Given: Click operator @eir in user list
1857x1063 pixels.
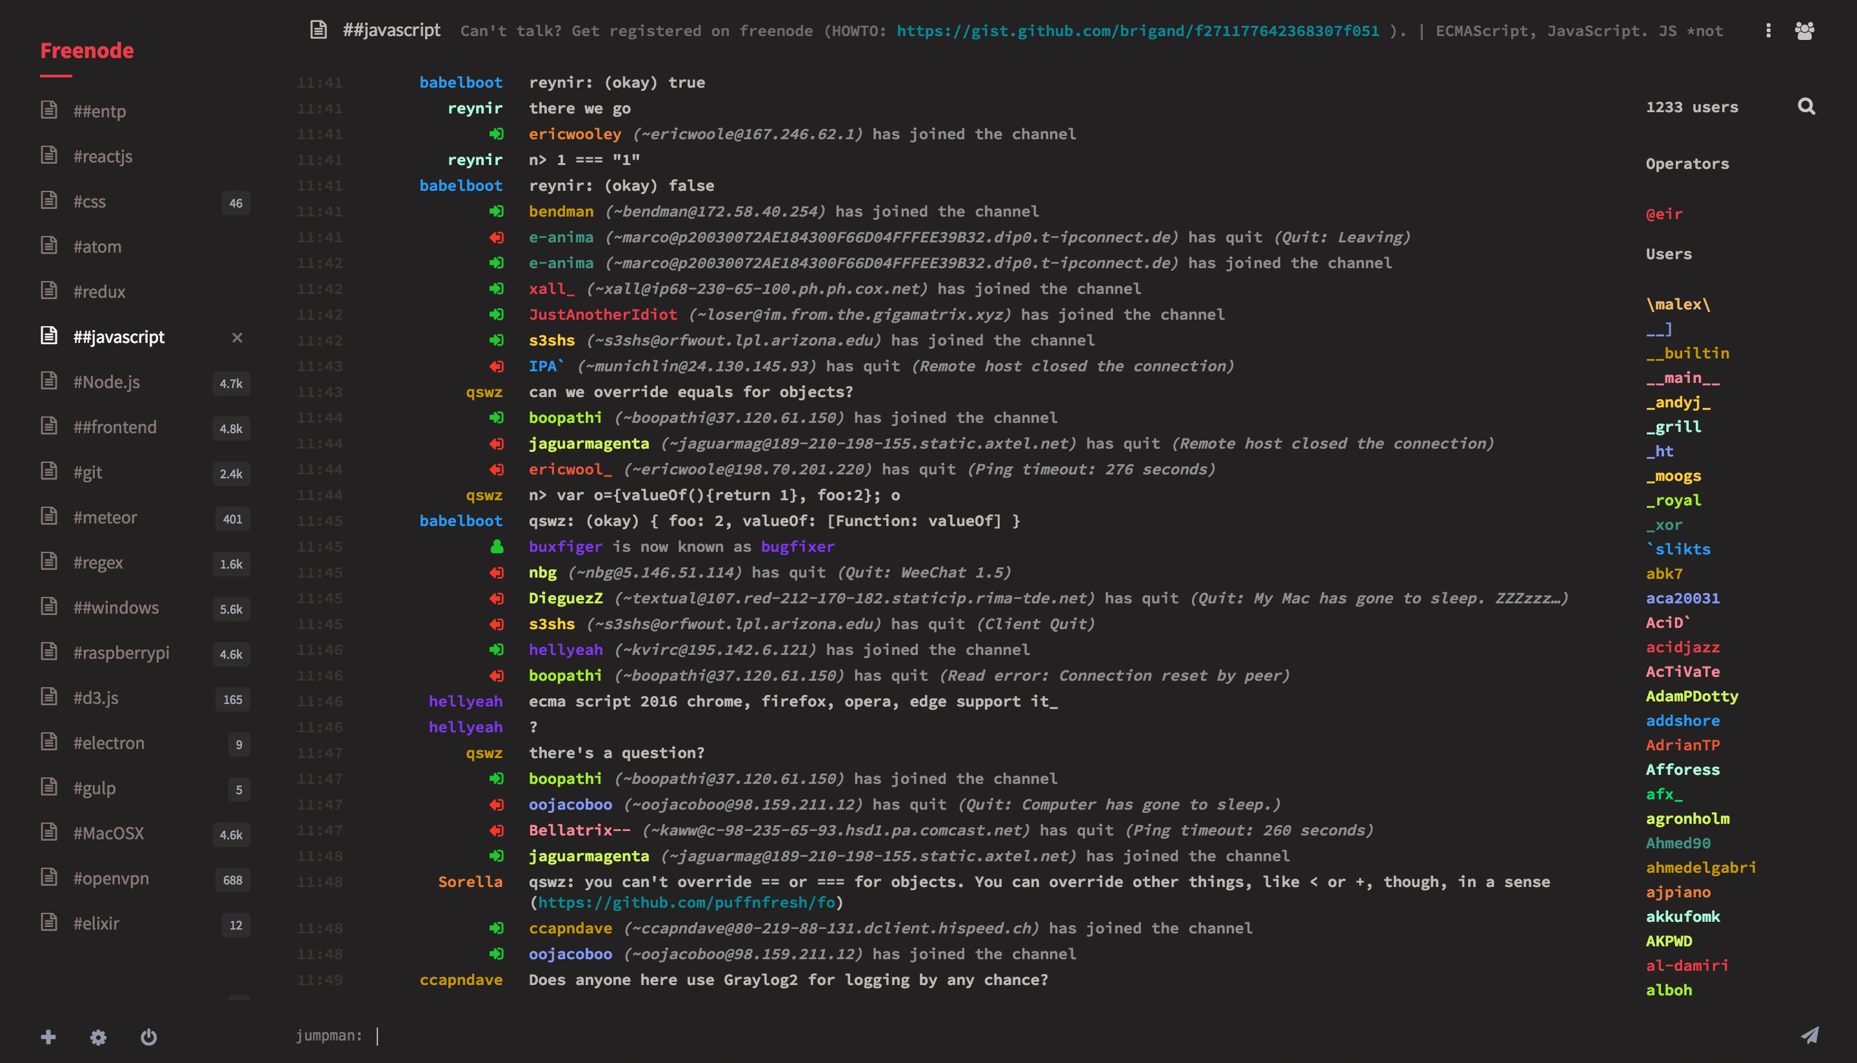Looking at the screenshot, I should click(x=1664, y=214).
